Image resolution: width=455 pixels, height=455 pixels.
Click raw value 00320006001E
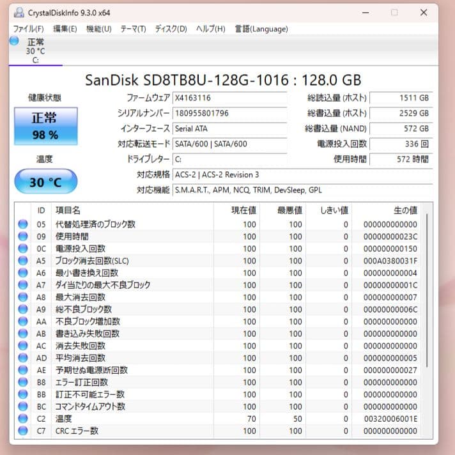[390, 419]
